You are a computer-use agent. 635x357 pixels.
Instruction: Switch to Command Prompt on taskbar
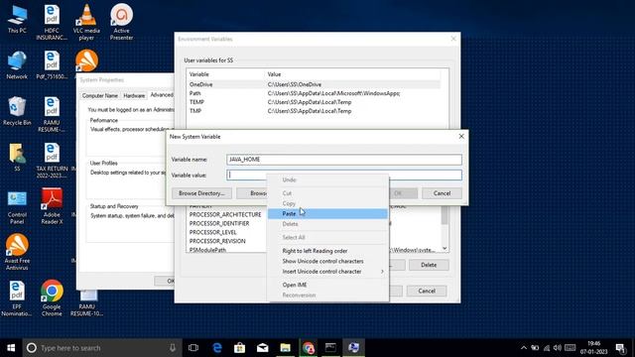coord(330,348)
